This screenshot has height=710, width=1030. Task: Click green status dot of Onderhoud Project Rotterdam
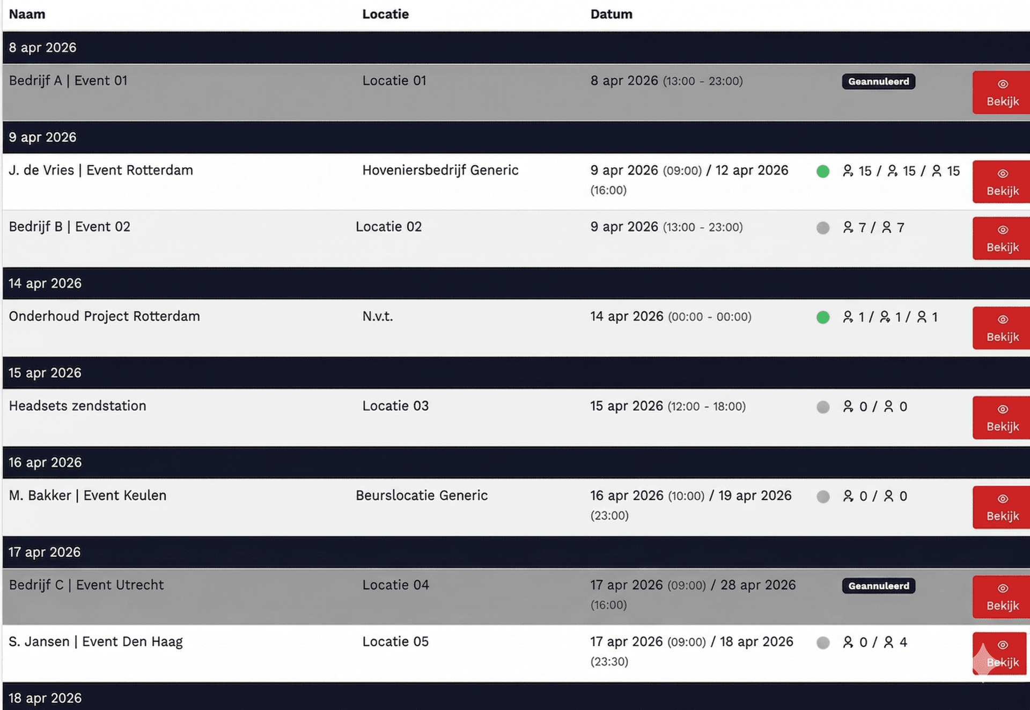823,317
